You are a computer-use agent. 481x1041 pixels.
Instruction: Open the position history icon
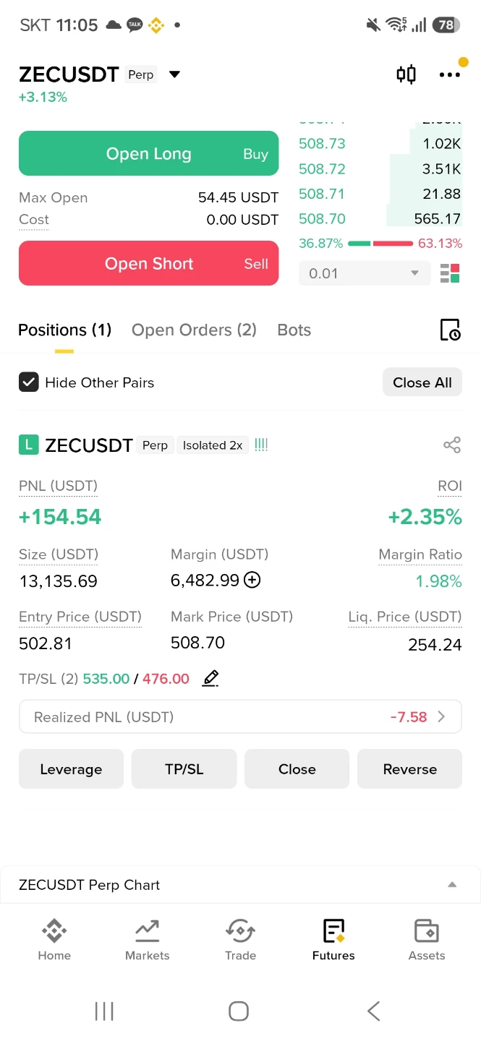pyautogui.click(x=450, y=330)
